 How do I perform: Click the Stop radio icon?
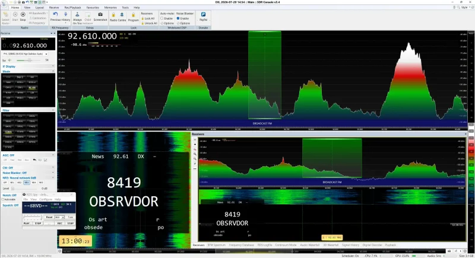click(23, 14)
